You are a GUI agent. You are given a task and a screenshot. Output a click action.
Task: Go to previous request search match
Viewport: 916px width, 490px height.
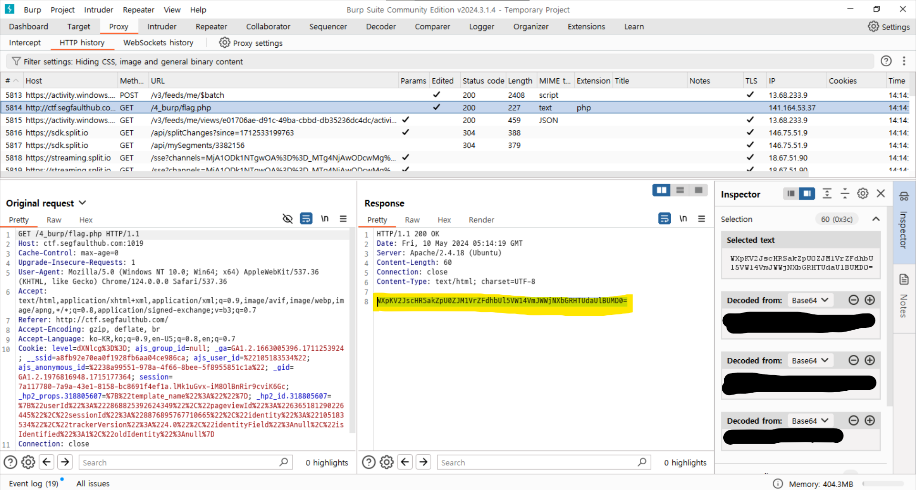46,462
